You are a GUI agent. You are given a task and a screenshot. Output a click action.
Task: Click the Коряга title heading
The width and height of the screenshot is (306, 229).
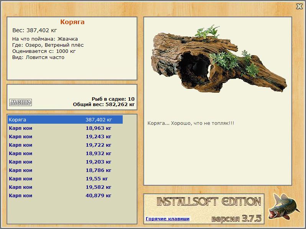[72, 22]
